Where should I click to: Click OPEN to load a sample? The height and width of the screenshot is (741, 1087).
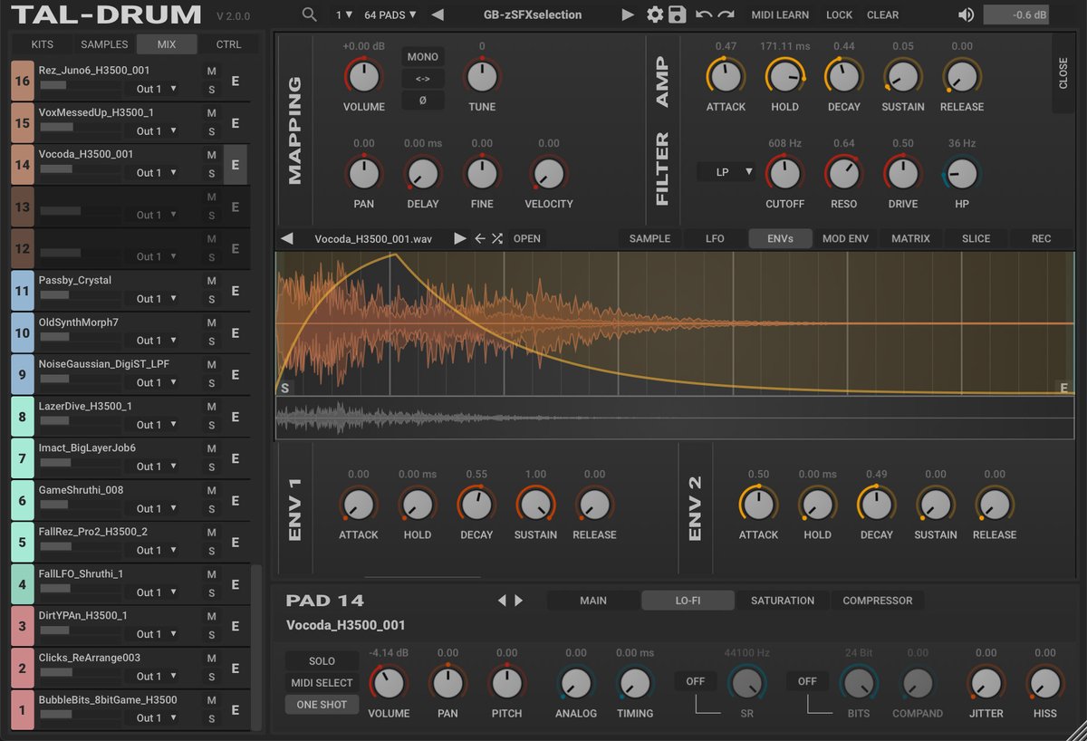526,238
